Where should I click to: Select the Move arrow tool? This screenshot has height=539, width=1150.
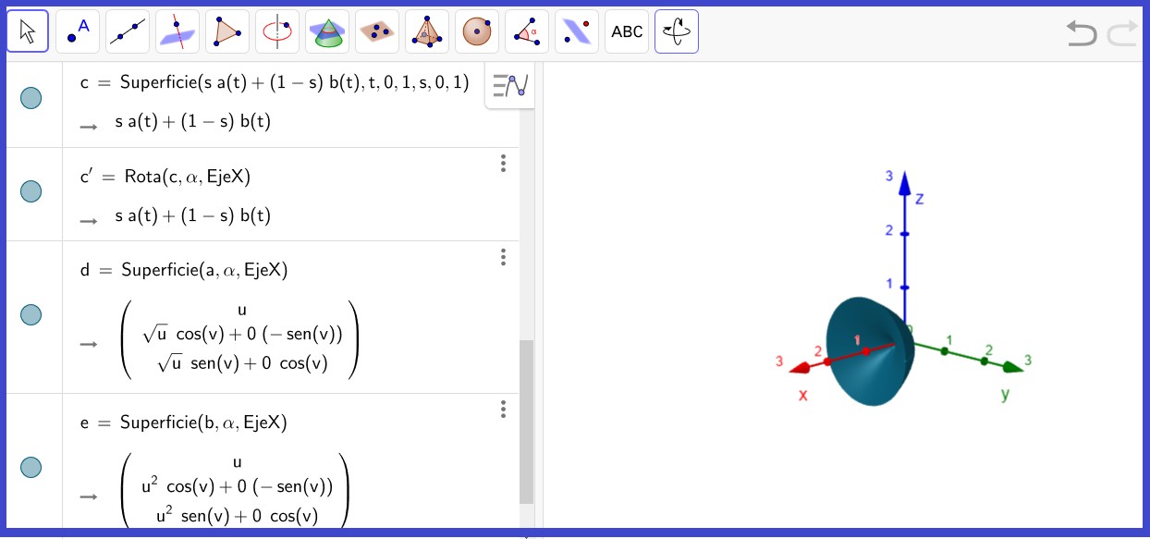28,32
